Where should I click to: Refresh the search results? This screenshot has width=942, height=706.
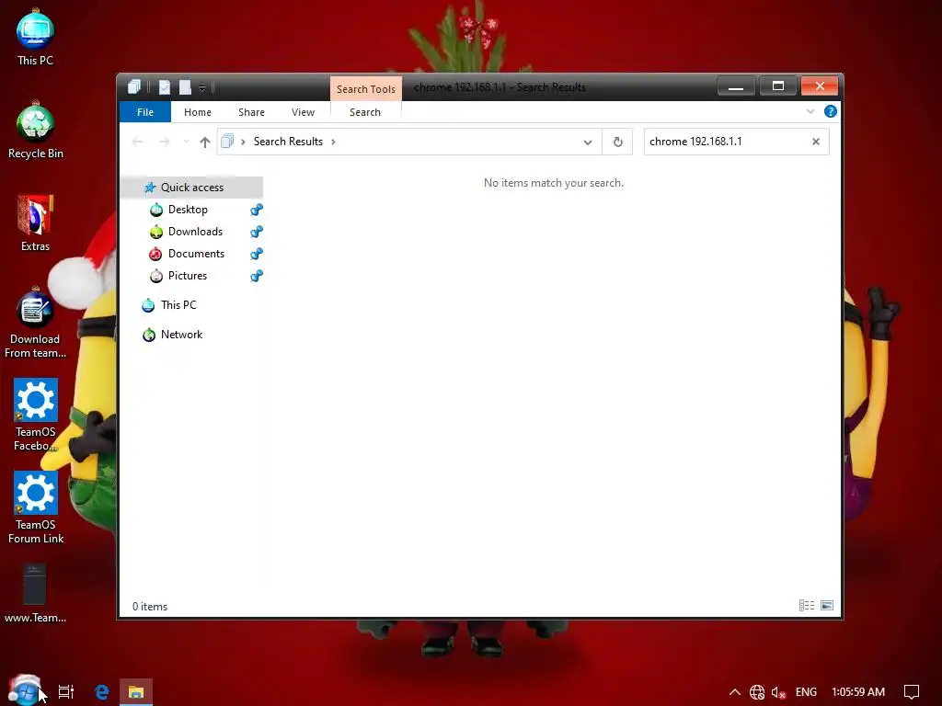[617, 142]
